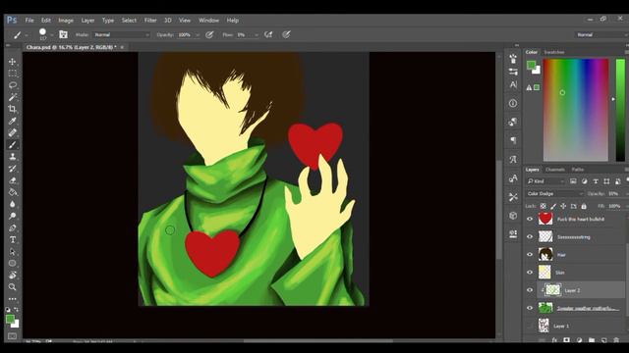Select the Rectangular Marquee tool

(x=13, y=74)
